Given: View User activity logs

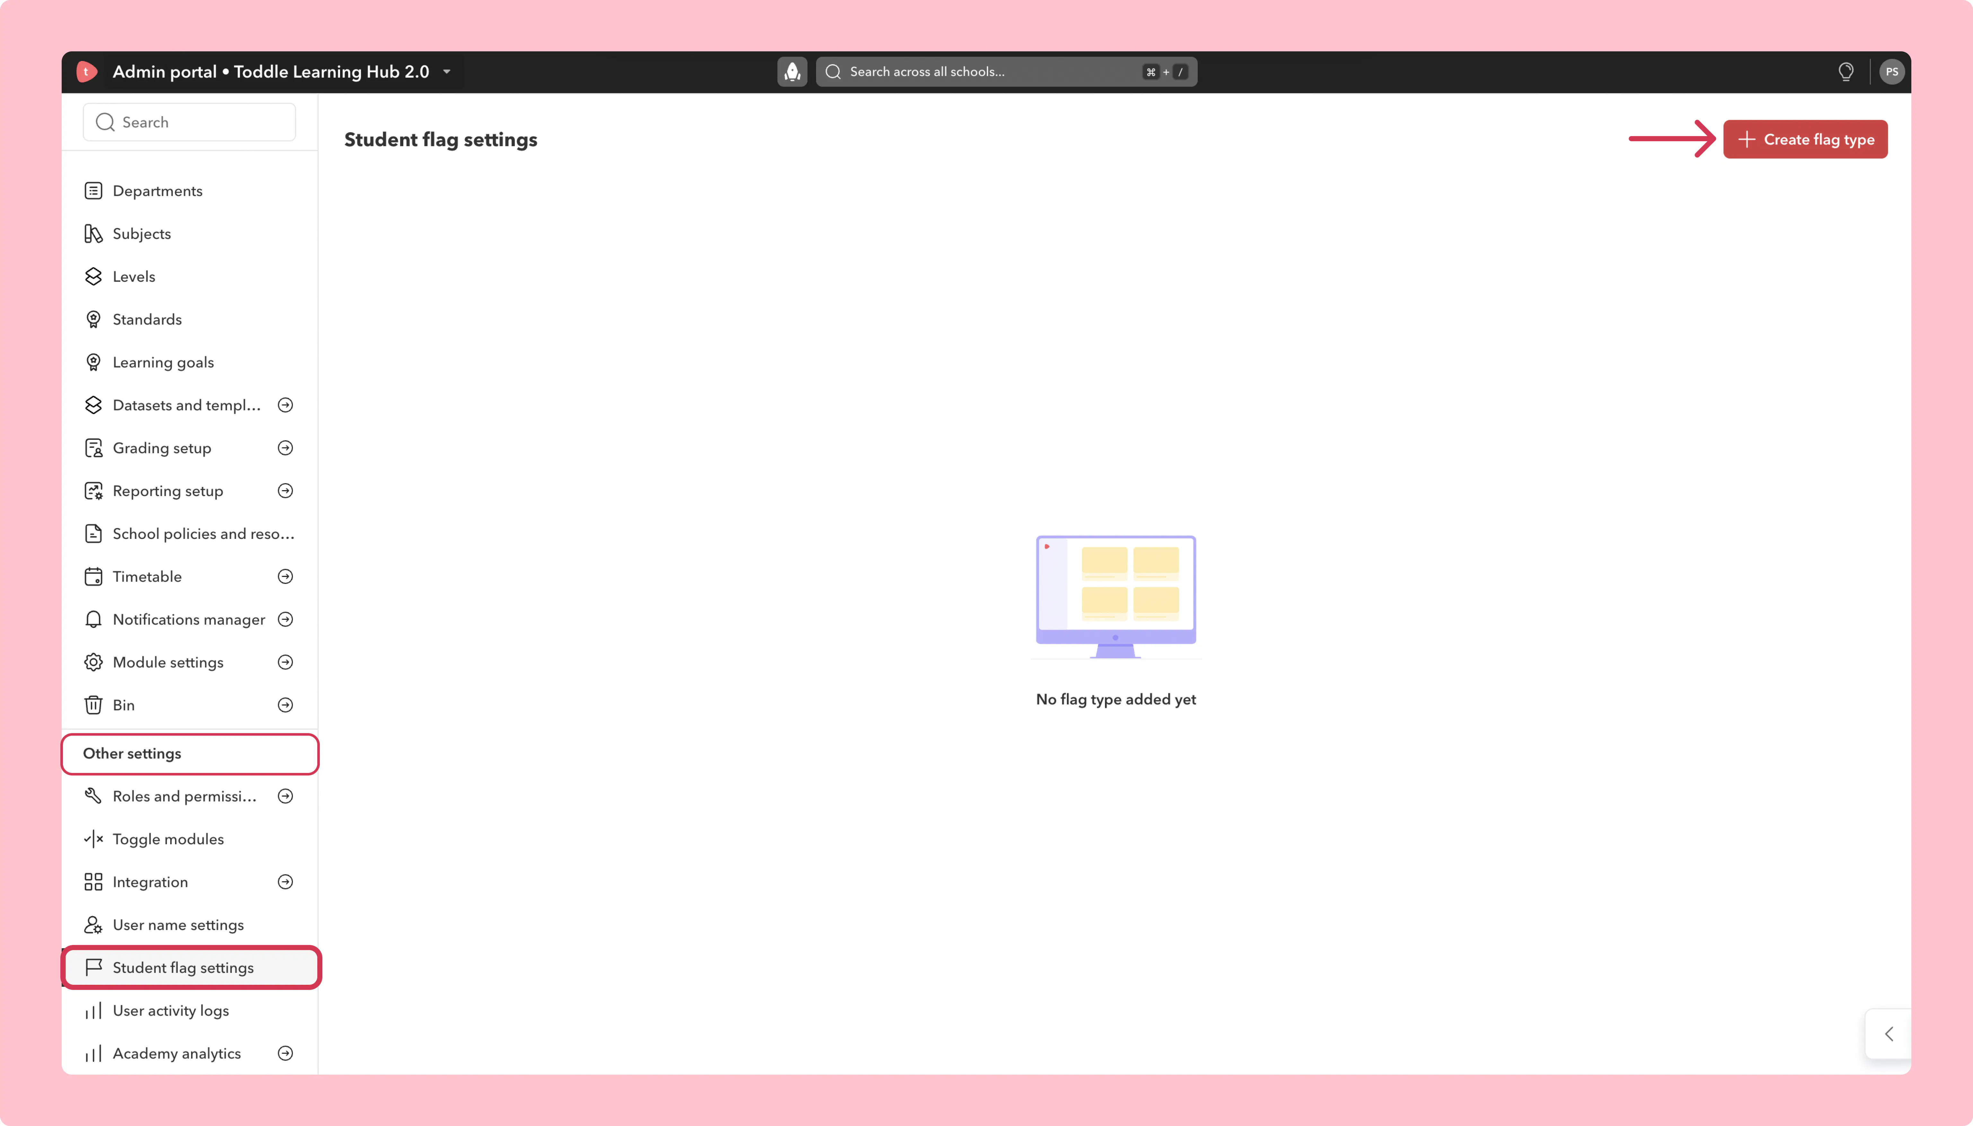Looking at the screenshot, I should 189,1011.
